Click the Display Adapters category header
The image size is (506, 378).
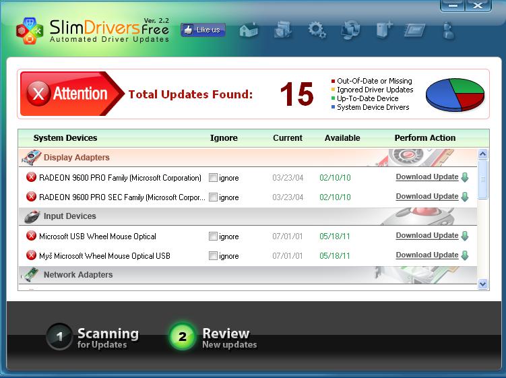pos(247,158)
